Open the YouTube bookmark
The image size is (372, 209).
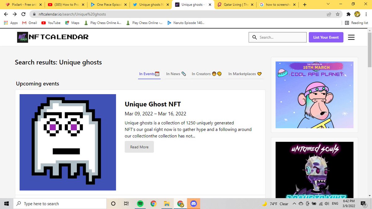[51, 23]
